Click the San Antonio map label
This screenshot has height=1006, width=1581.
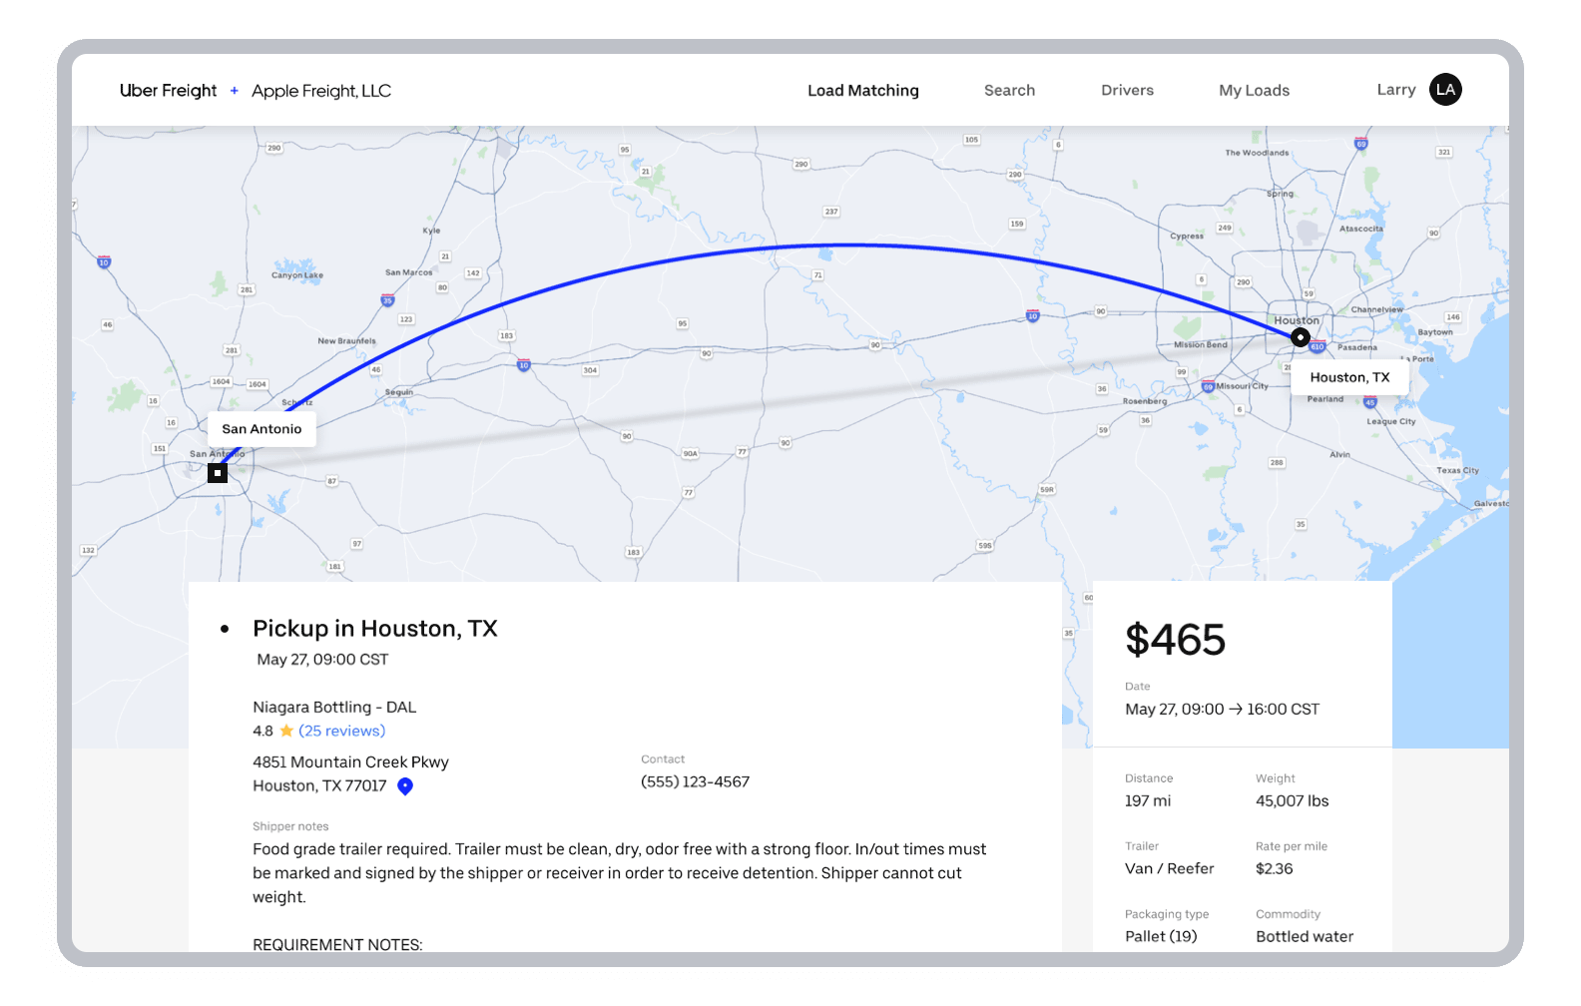click(x=262, y=429)
